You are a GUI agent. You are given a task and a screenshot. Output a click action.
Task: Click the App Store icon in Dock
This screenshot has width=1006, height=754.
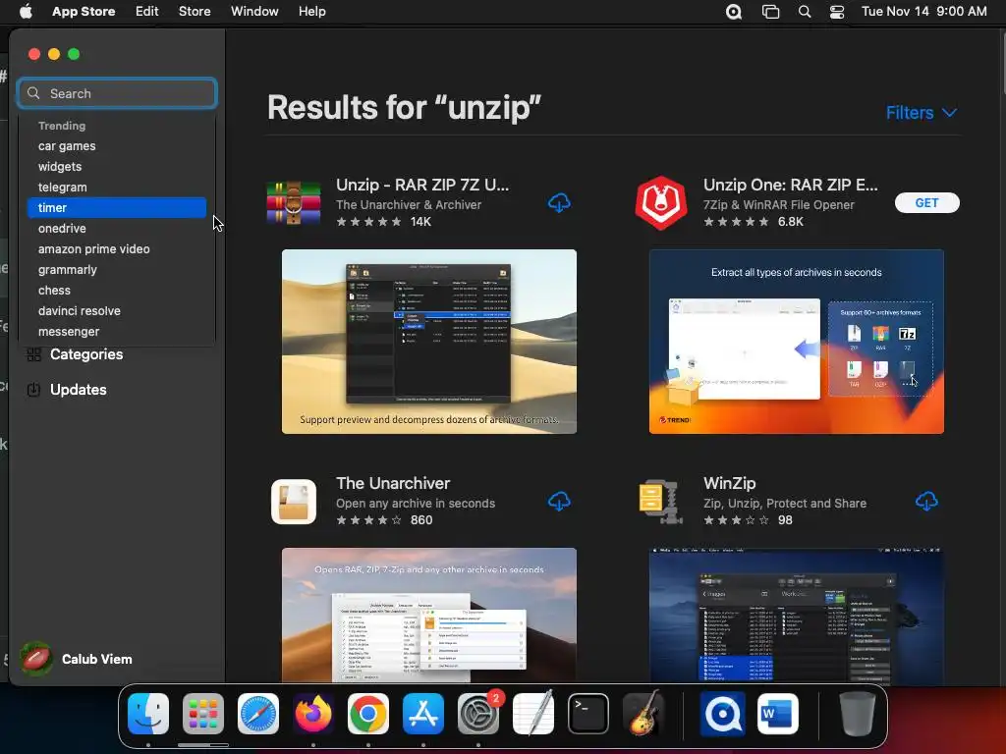[x=423, y=714]
